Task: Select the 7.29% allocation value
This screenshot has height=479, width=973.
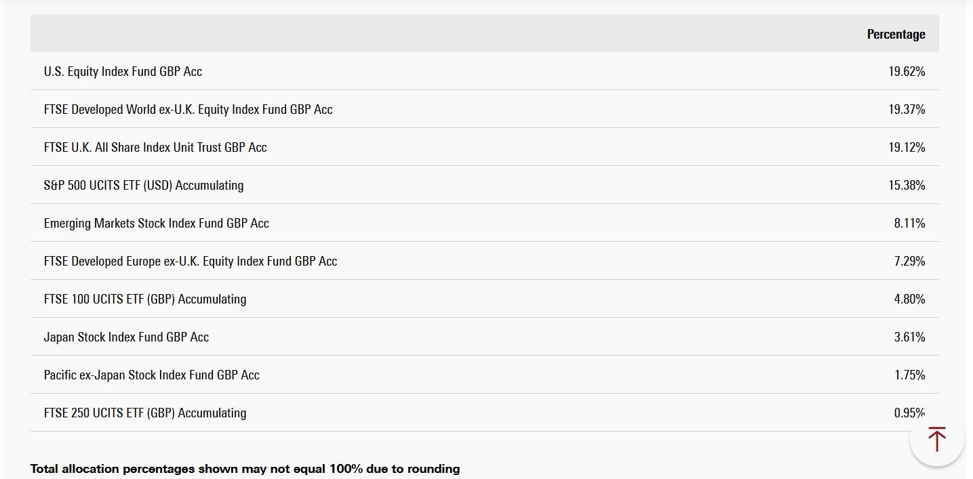Action: tap(909, 261)
